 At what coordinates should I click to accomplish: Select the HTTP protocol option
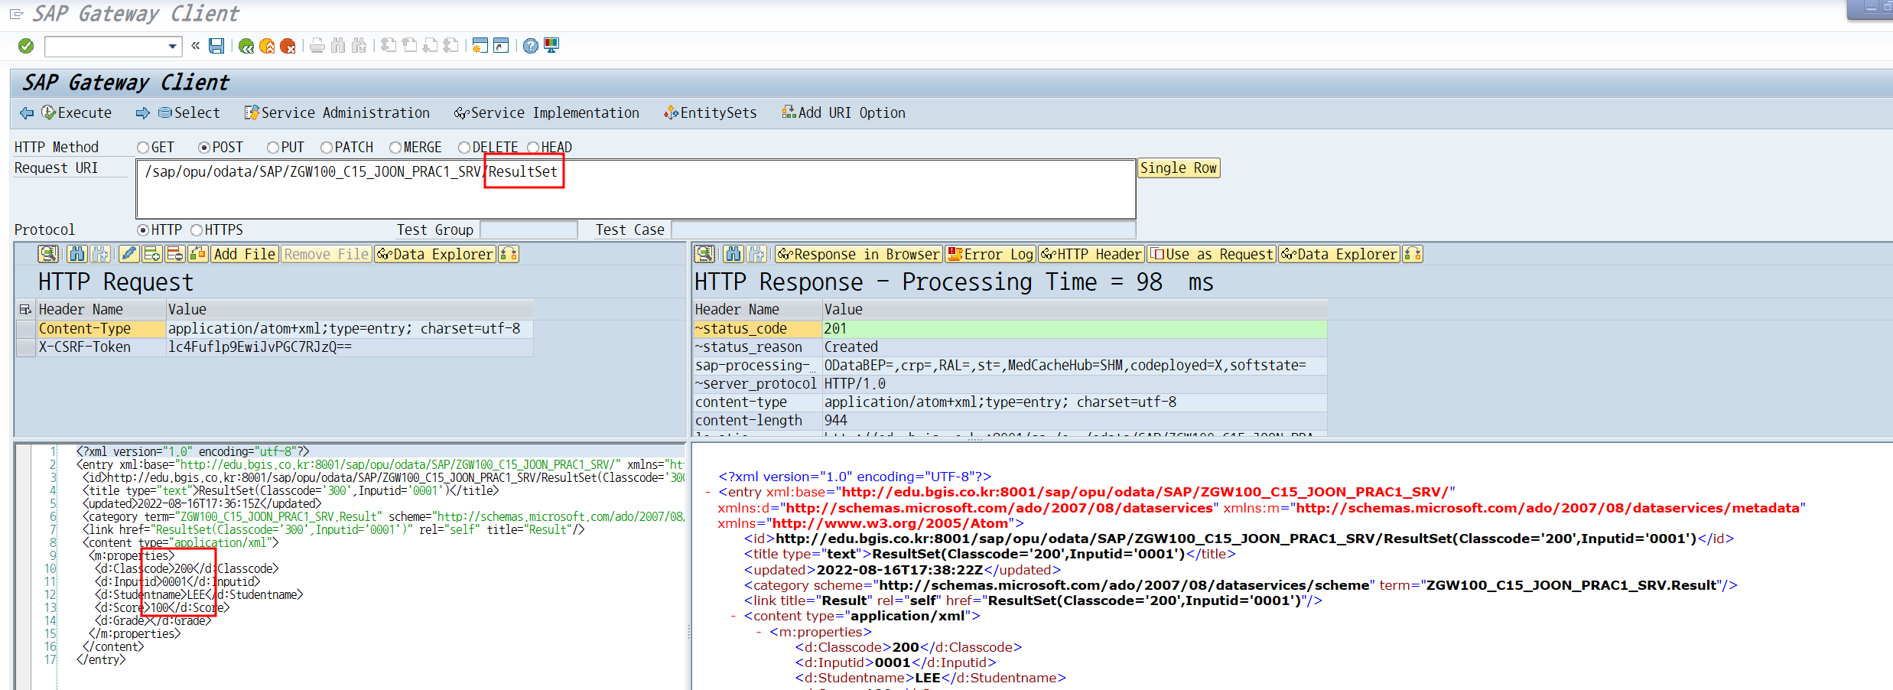pyautogui.click(x=143, y=230)
